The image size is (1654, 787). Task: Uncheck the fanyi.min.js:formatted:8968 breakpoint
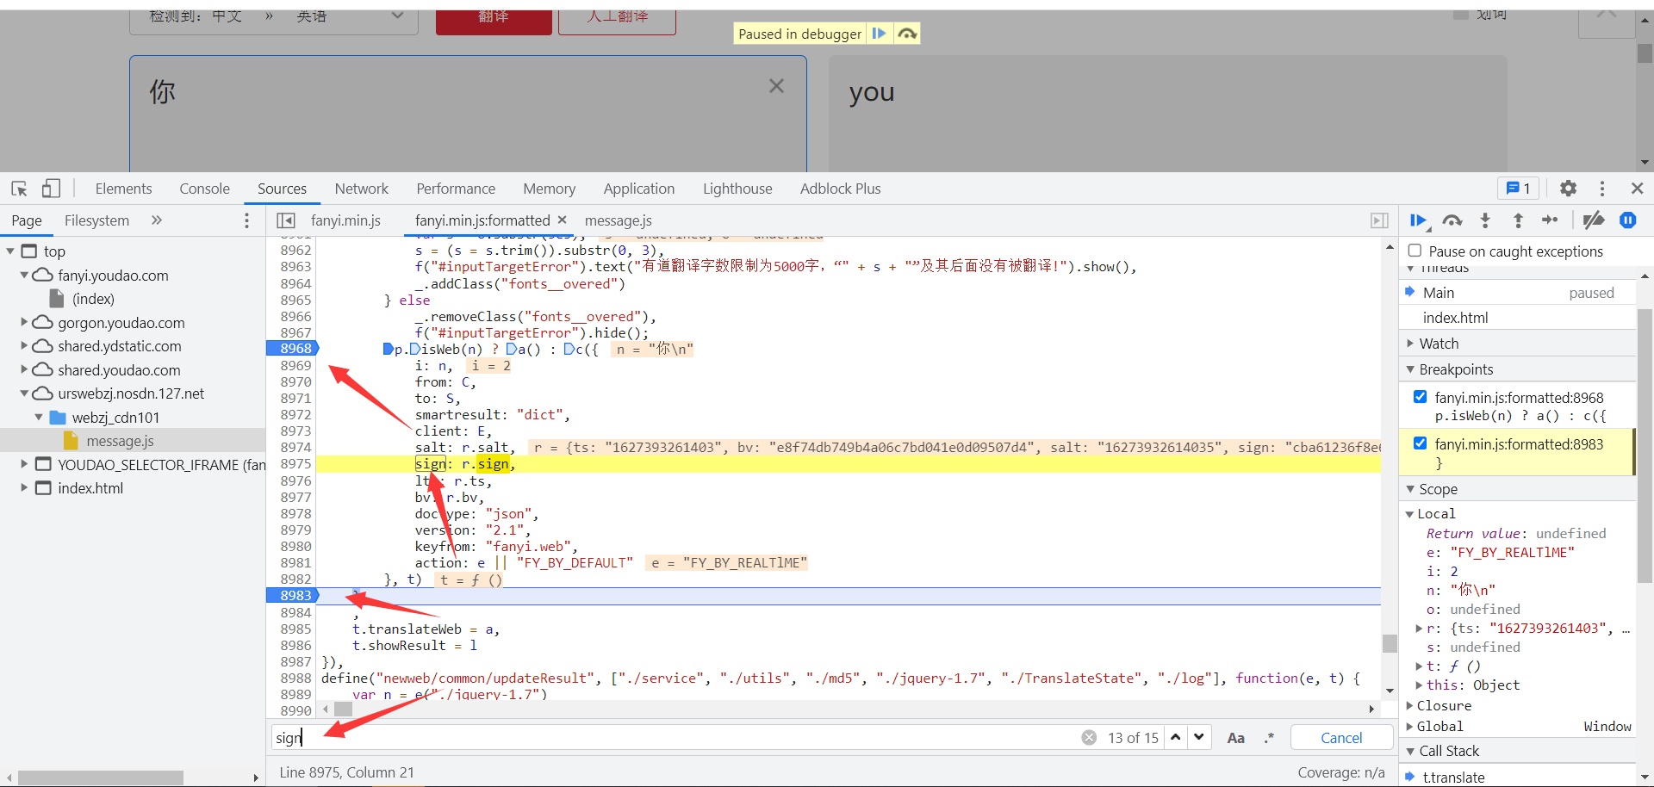(1420, 397)
